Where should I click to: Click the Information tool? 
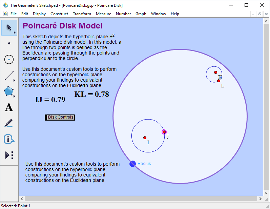(x=9, y=139)
